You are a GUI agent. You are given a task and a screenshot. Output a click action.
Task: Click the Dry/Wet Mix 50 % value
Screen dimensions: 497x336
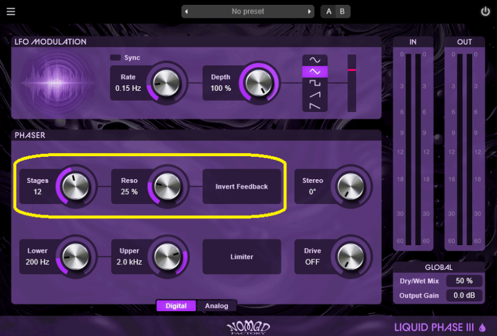[464, 281]
